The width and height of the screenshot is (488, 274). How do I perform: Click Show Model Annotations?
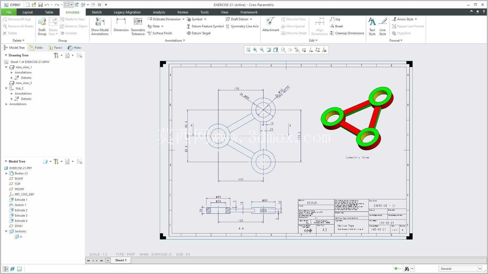coord(100,26)
